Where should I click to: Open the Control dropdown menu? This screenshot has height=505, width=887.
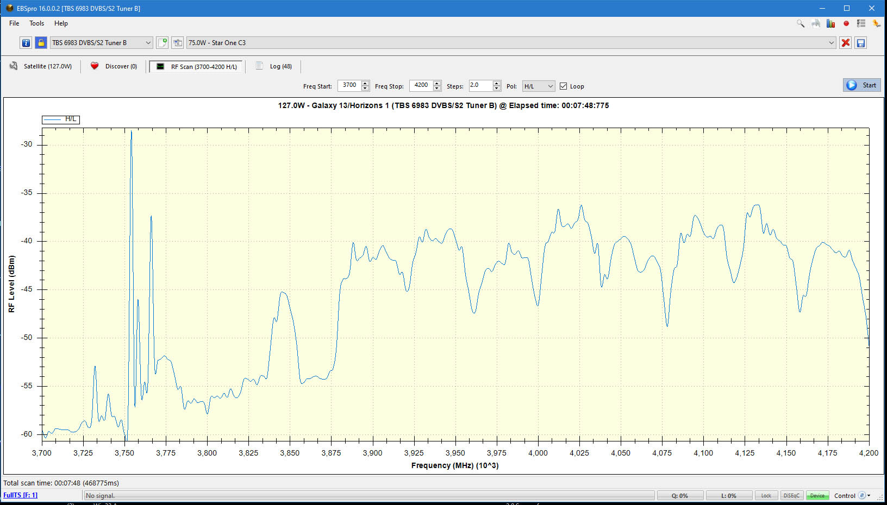(852, 496)
